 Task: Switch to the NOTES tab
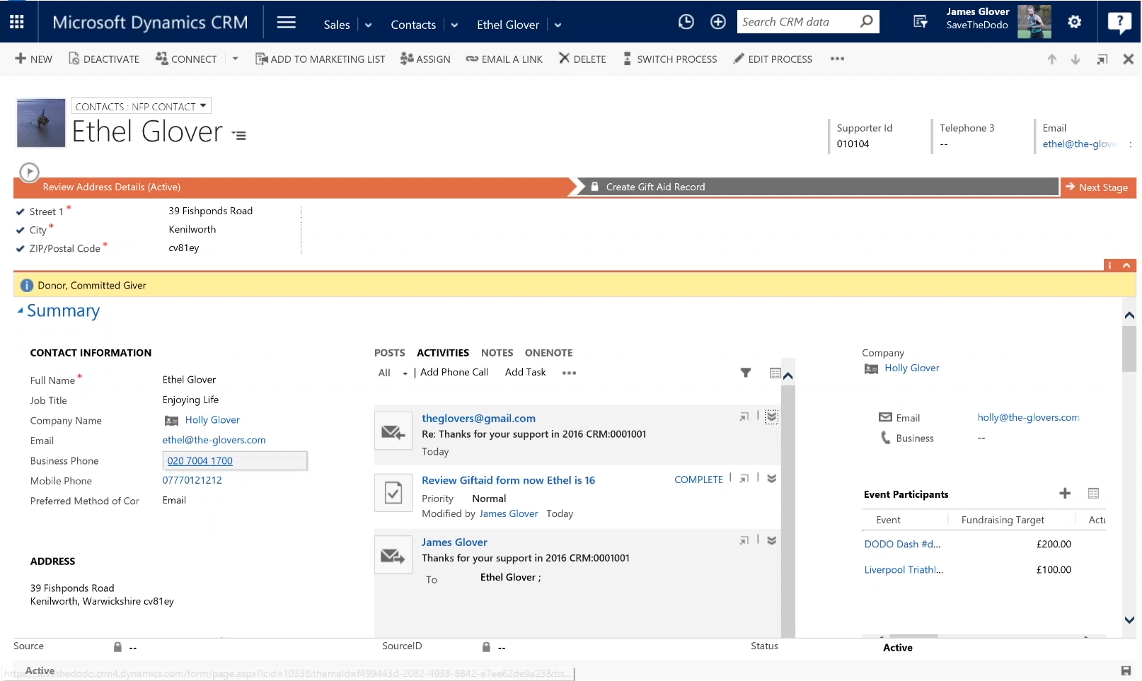[x=497, y=353]
